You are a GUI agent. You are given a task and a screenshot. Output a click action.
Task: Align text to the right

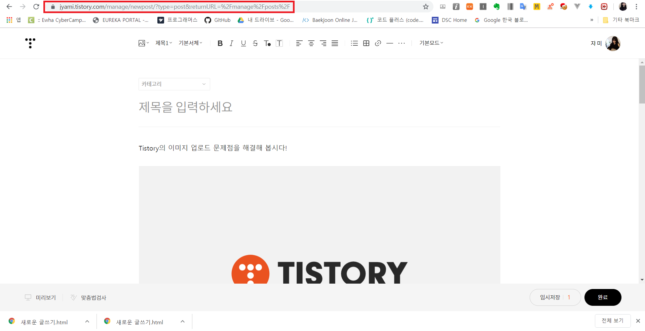tap(323, 43)
